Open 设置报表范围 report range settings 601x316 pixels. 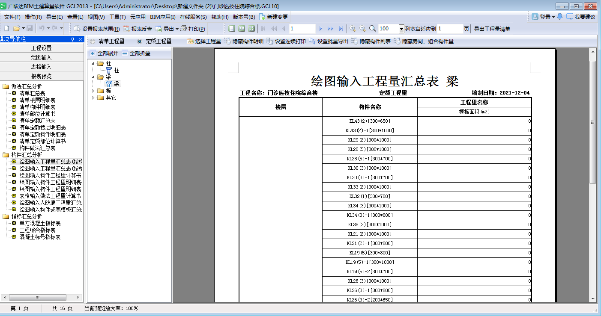click(x=97, y=29)
